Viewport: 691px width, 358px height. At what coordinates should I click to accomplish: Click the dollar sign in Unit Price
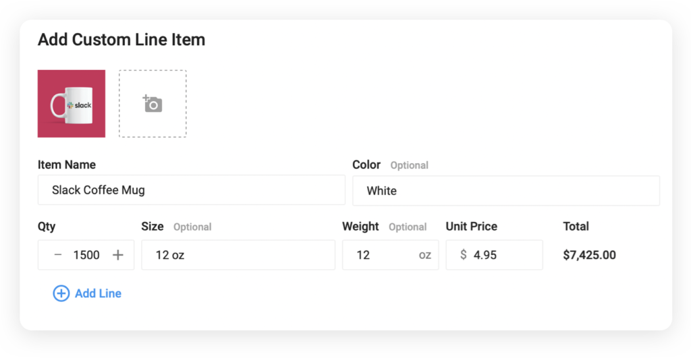click(x=463, y=255)
